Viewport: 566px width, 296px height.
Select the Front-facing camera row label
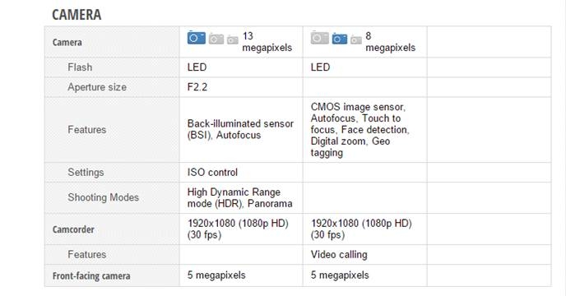(x=91, y=275)
